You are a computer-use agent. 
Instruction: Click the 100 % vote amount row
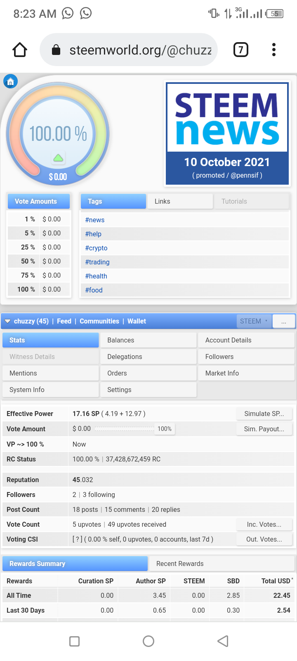coord(40,289)
